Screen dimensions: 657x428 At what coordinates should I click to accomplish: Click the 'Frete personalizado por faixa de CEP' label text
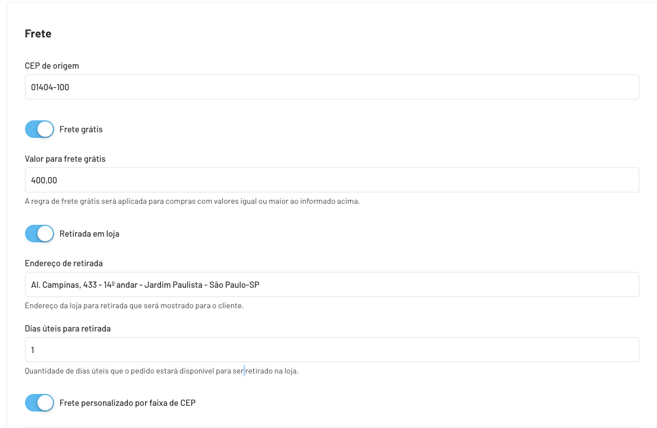click(127, 403)
